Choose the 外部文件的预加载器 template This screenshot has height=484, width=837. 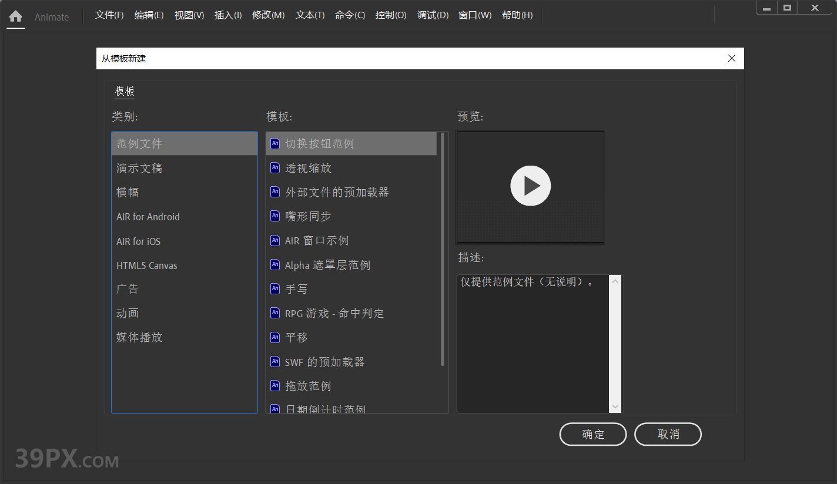351,192
